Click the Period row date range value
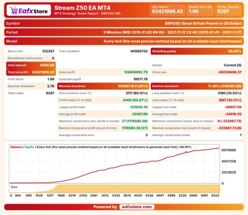This screenshot has width=248, height=215. (172, 32)
